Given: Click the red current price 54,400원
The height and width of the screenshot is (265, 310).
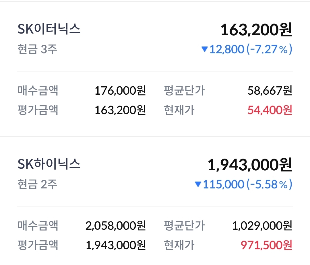Looking at the screenshot, I should (x=270, y=110).
